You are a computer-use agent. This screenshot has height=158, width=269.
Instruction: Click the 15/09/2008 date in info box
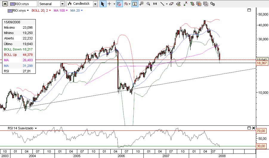[x=12, y=22]
